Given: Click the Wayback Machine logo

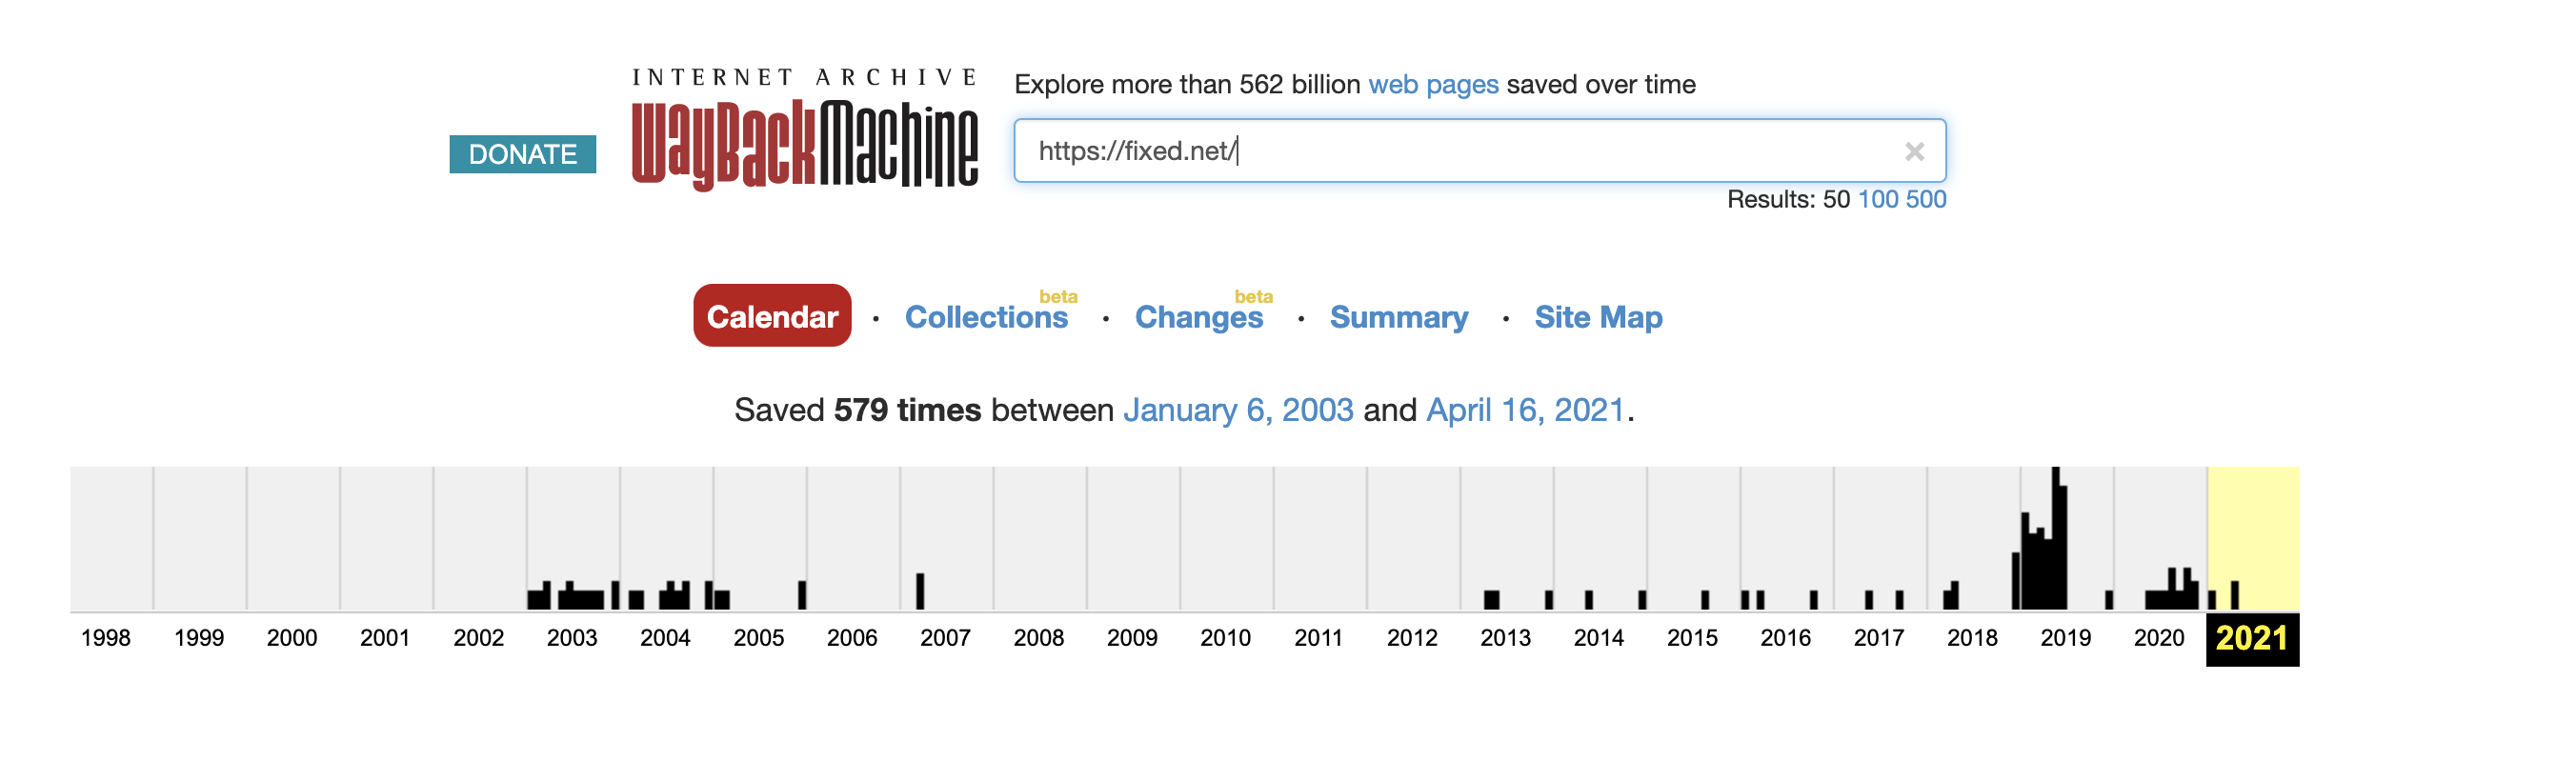Looking at the screenshot, I should tap(804, 130).
